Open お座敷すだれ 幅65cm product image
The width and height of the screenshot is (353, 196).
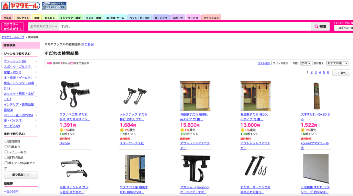255,96
